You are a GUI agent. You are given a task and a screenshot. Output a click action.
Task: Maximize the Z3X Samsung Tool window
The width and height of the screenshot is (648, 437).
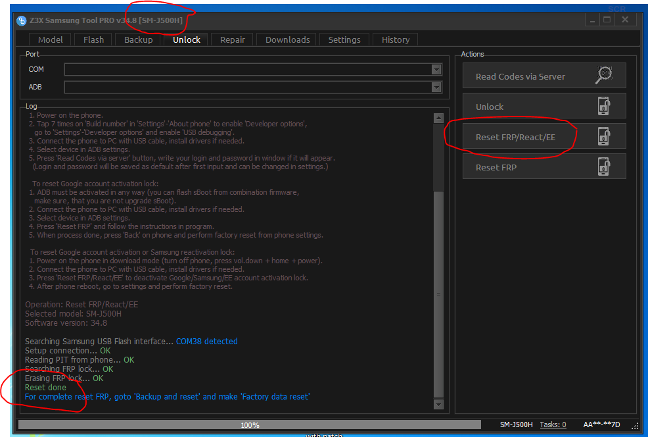coord(607,20)
